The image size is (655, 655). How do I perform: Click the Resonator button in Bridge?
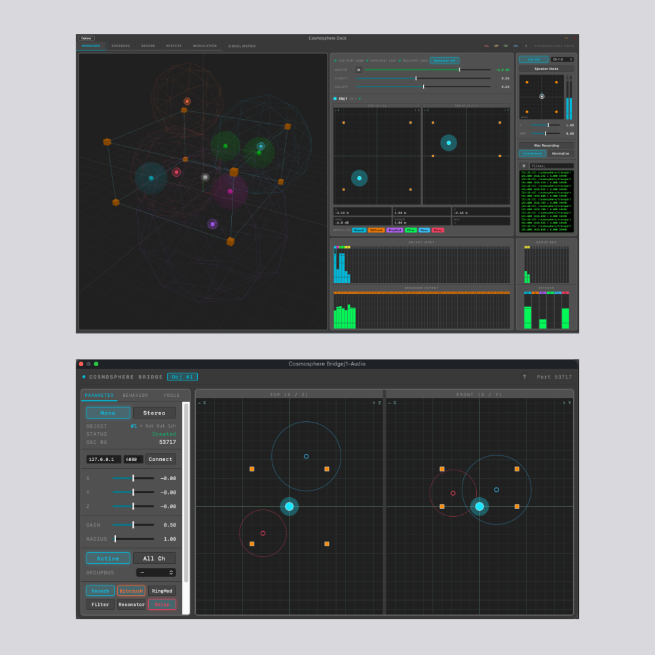[x=131, y=605]
